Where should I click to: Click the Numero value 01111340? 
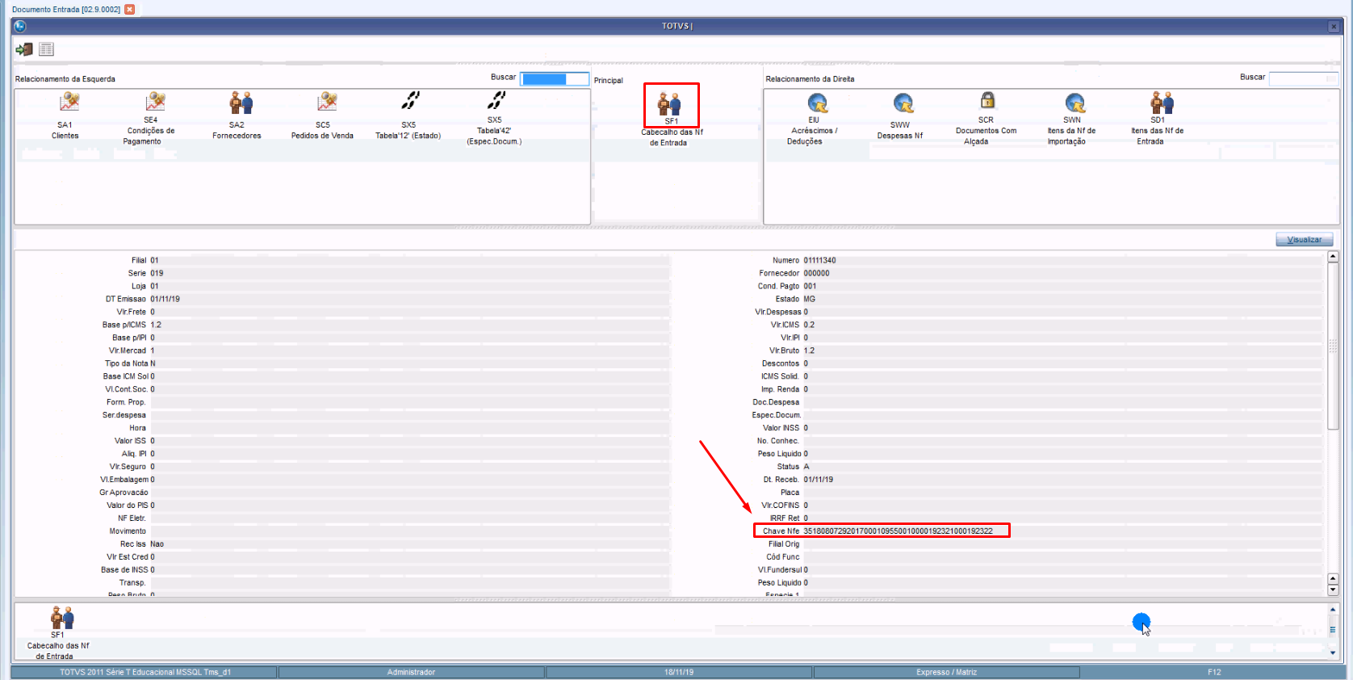pos(819,260)
